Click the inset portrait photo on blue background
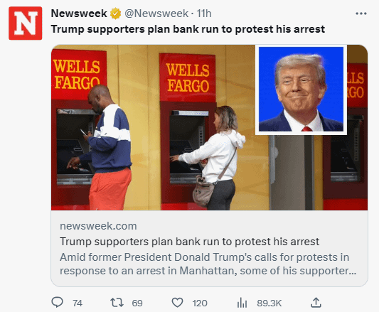379x312 pixels. coord(301,89)
